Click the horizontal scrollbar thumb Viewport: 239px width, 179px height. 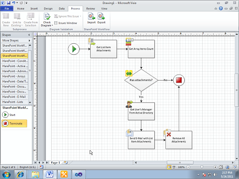click(180, 163)
